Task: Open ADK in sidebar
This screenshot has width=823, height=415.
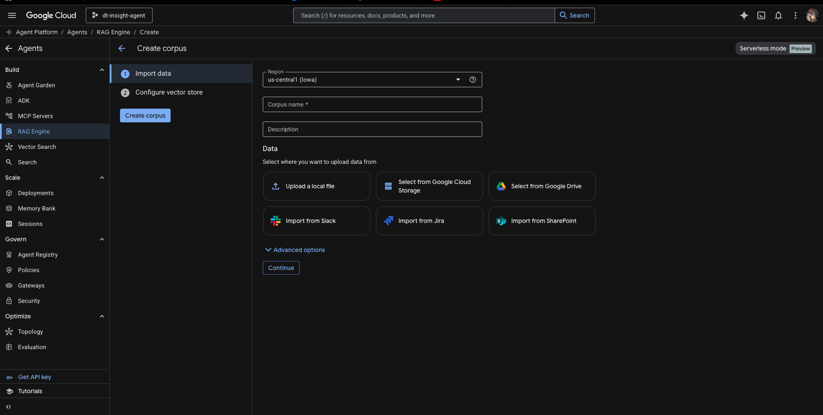Action: [55, 101]
